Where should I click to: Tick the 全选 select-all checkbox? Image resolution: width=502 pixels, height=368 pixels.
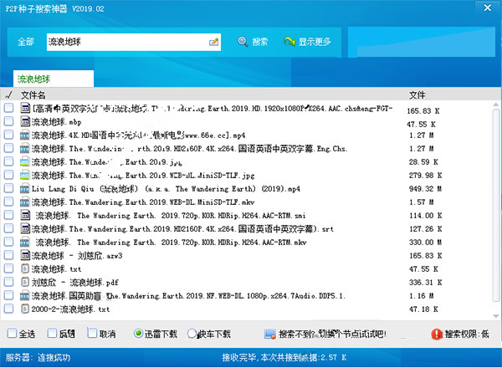pos(12,334)
